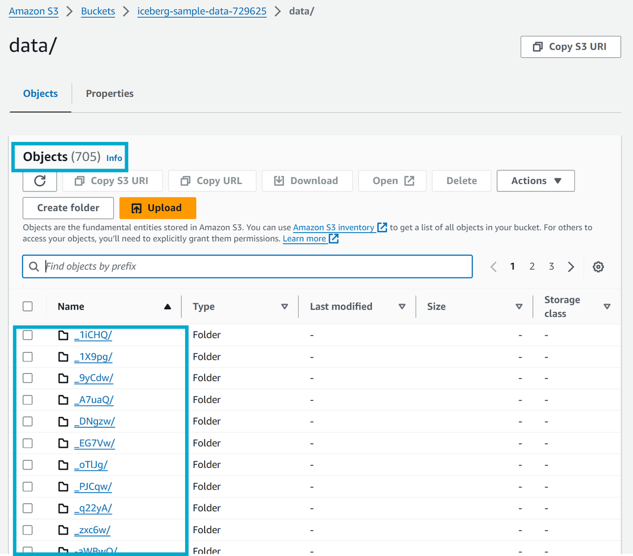Click the Find objects by prefix search field
This screenshot has height=556, width=633.
tap(211, 266)
